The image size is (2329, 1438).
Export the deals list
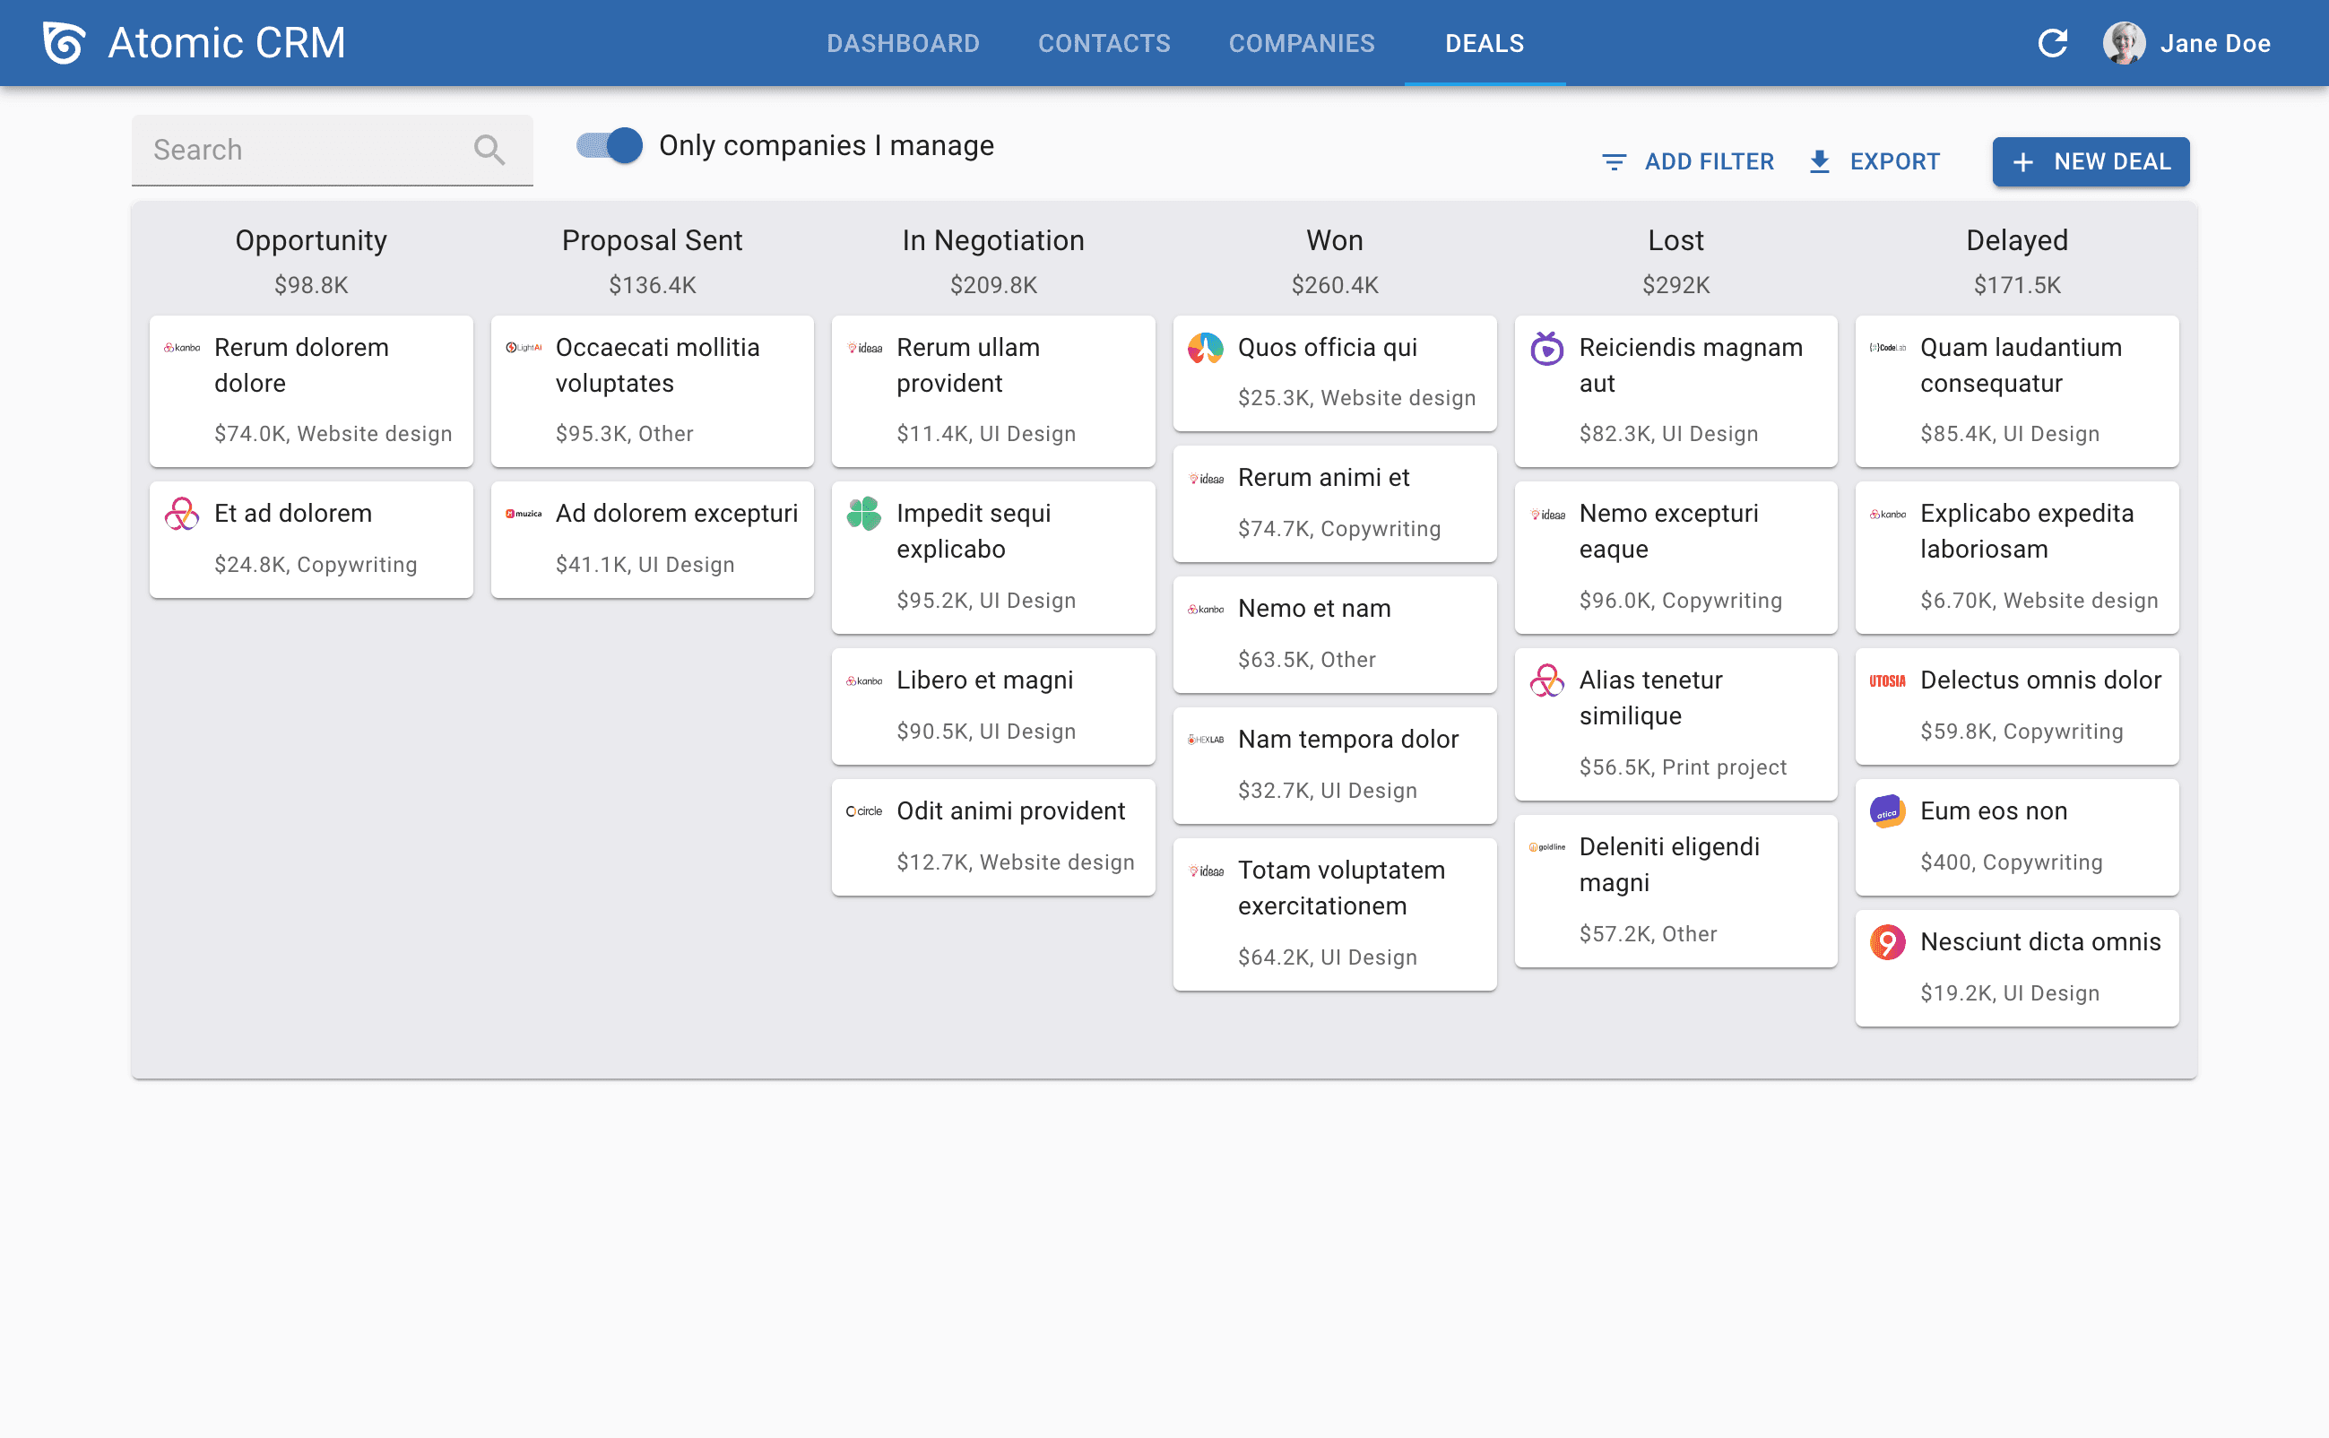[x=1873, y=160]
